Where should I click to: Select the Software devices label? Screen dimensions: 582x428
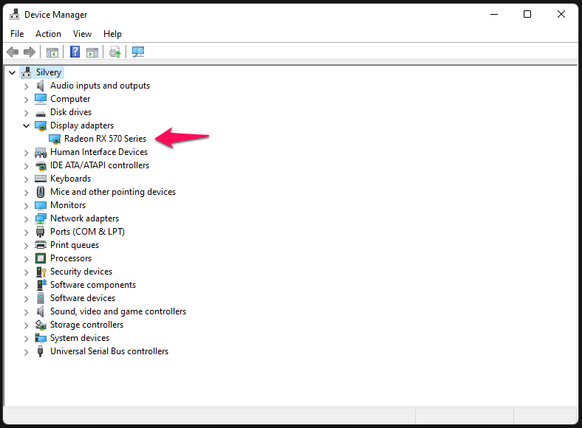tap(83, 298)
